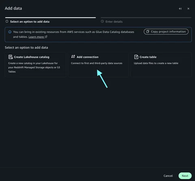
Task: Click the 'Add data' heading
Action: (13, 9)
